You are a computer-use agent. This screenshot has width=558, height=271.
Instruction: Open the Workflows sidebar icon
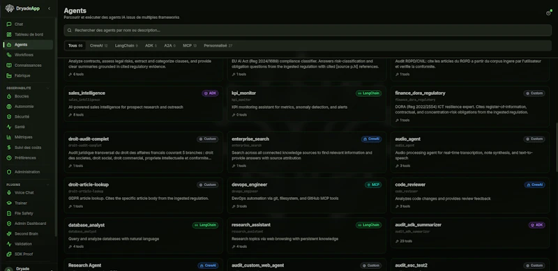point(9,55)
